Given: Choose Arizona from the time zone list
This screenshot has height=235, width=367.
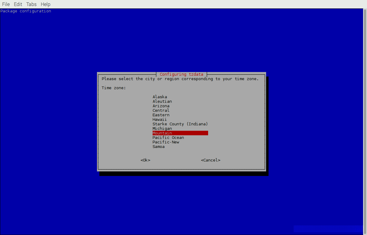Looking at the screenshot, I should [x=161, y=106].
